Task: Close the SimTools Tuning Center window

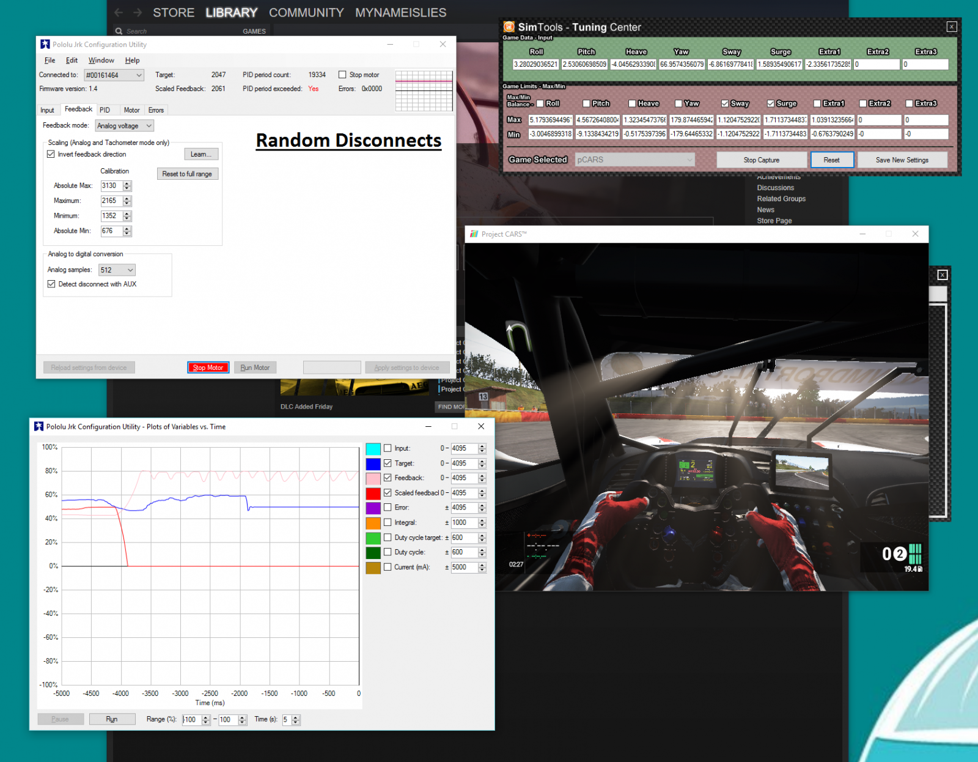Action: (x=952, y=26)
